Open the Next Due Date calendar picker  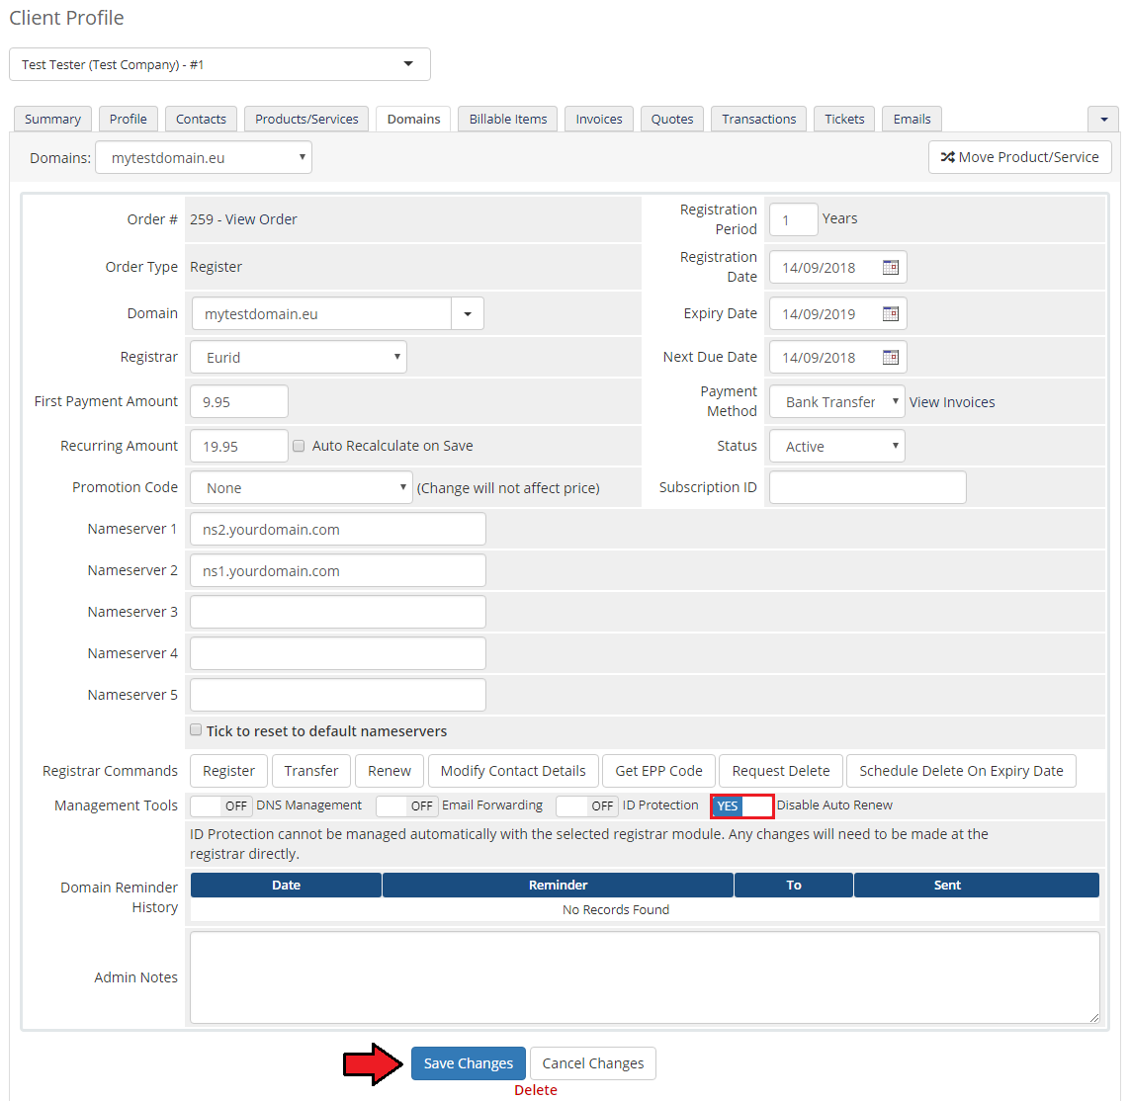891,357
